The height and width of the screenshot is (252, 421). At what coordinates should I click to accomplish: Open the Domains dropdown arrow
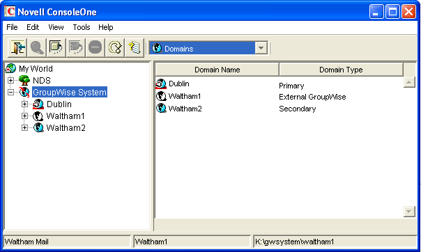pos(261,48)
